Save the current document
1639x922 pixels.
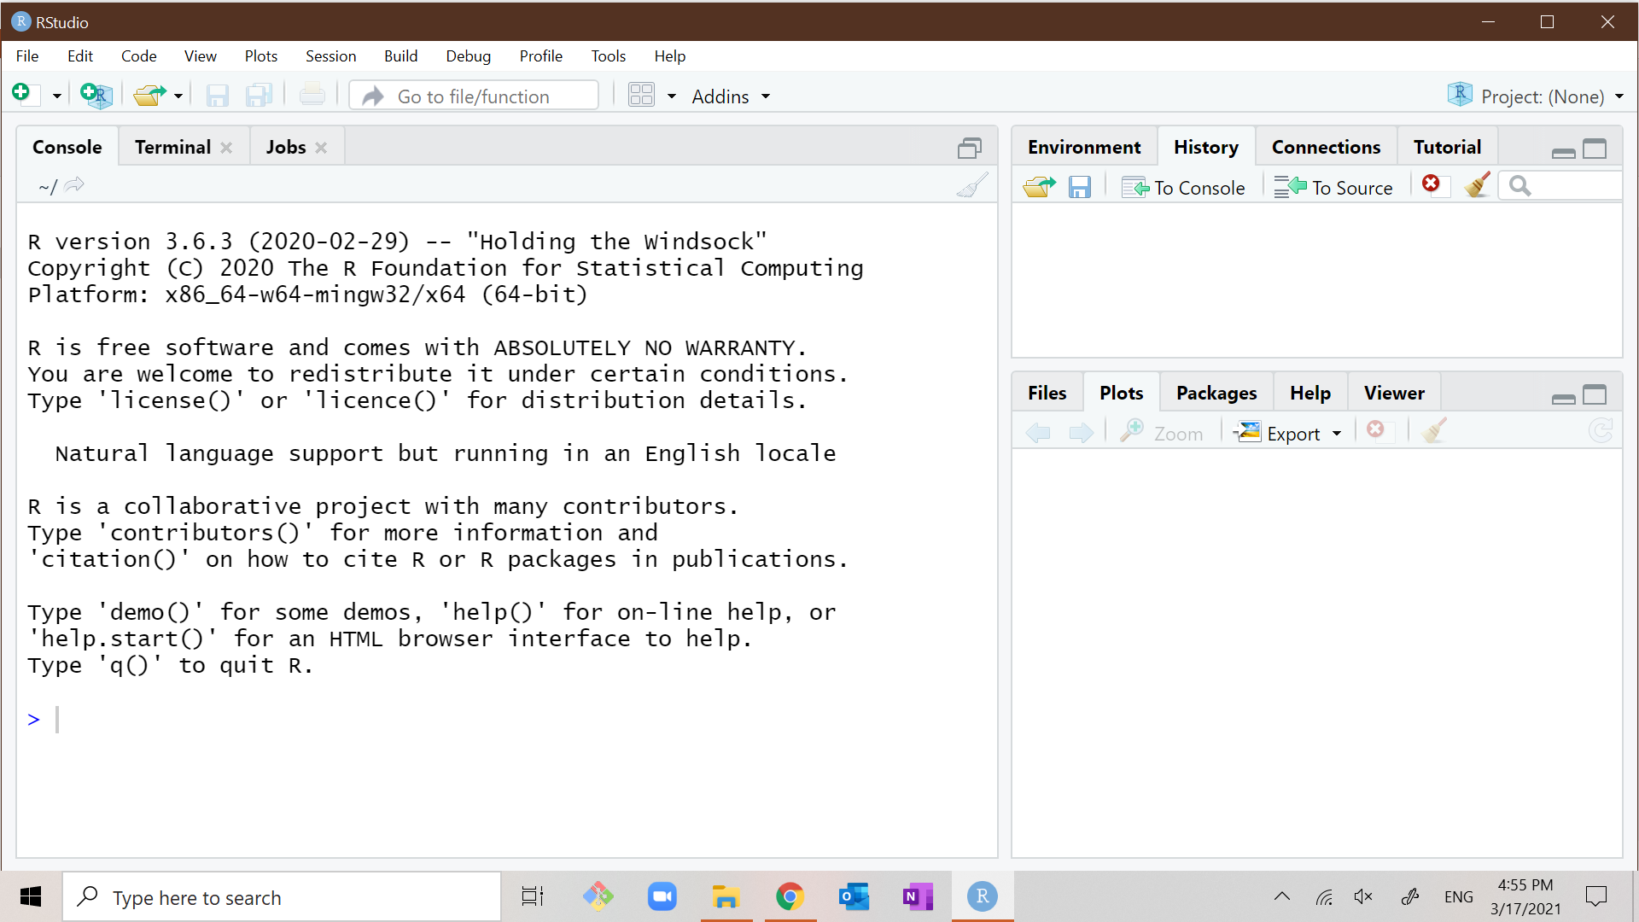click(218, 95)
